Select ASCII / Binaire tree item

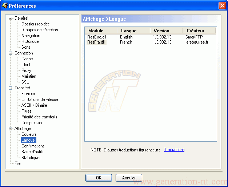pyautogui.click(x=34, y=105)
